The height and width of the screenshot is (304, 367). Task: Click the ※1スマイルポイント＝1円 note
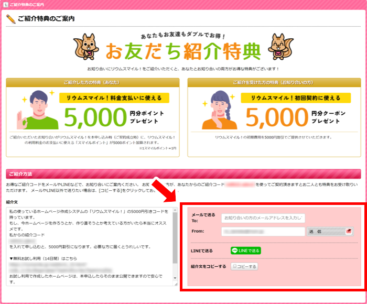(x=157, y=148)
